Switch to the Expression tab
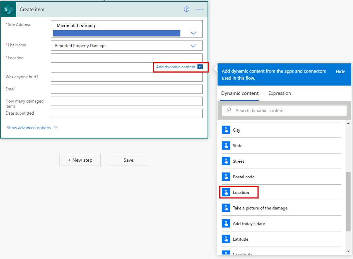Screen dimensions: 353x259 pos(279,93)
